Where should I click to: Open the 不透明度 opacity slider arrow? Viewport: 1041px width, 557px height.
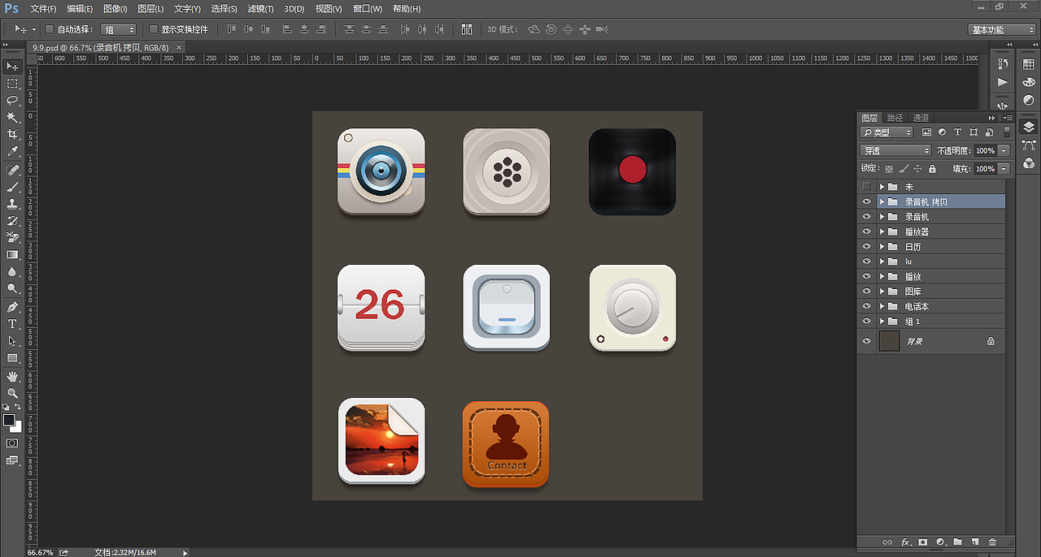(1004, 150)
